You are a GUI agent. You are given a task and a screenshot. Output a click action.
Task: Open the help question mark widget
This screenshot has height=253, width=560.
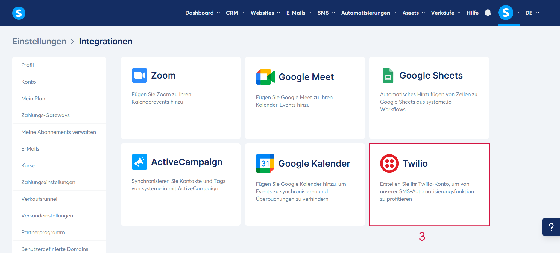coord(551,227)
